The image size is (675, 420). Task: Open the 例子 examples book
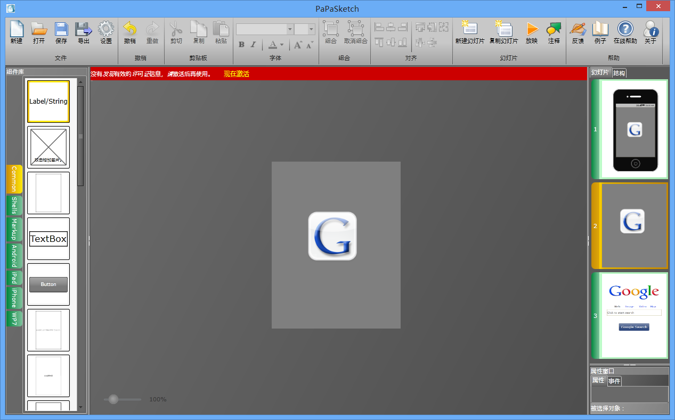coord(600,32)
